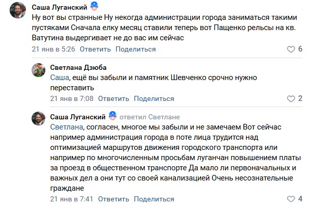Open Светлана Дзюба's profile avatar
The image size is (314, 206).
click(x=39, y=70)
